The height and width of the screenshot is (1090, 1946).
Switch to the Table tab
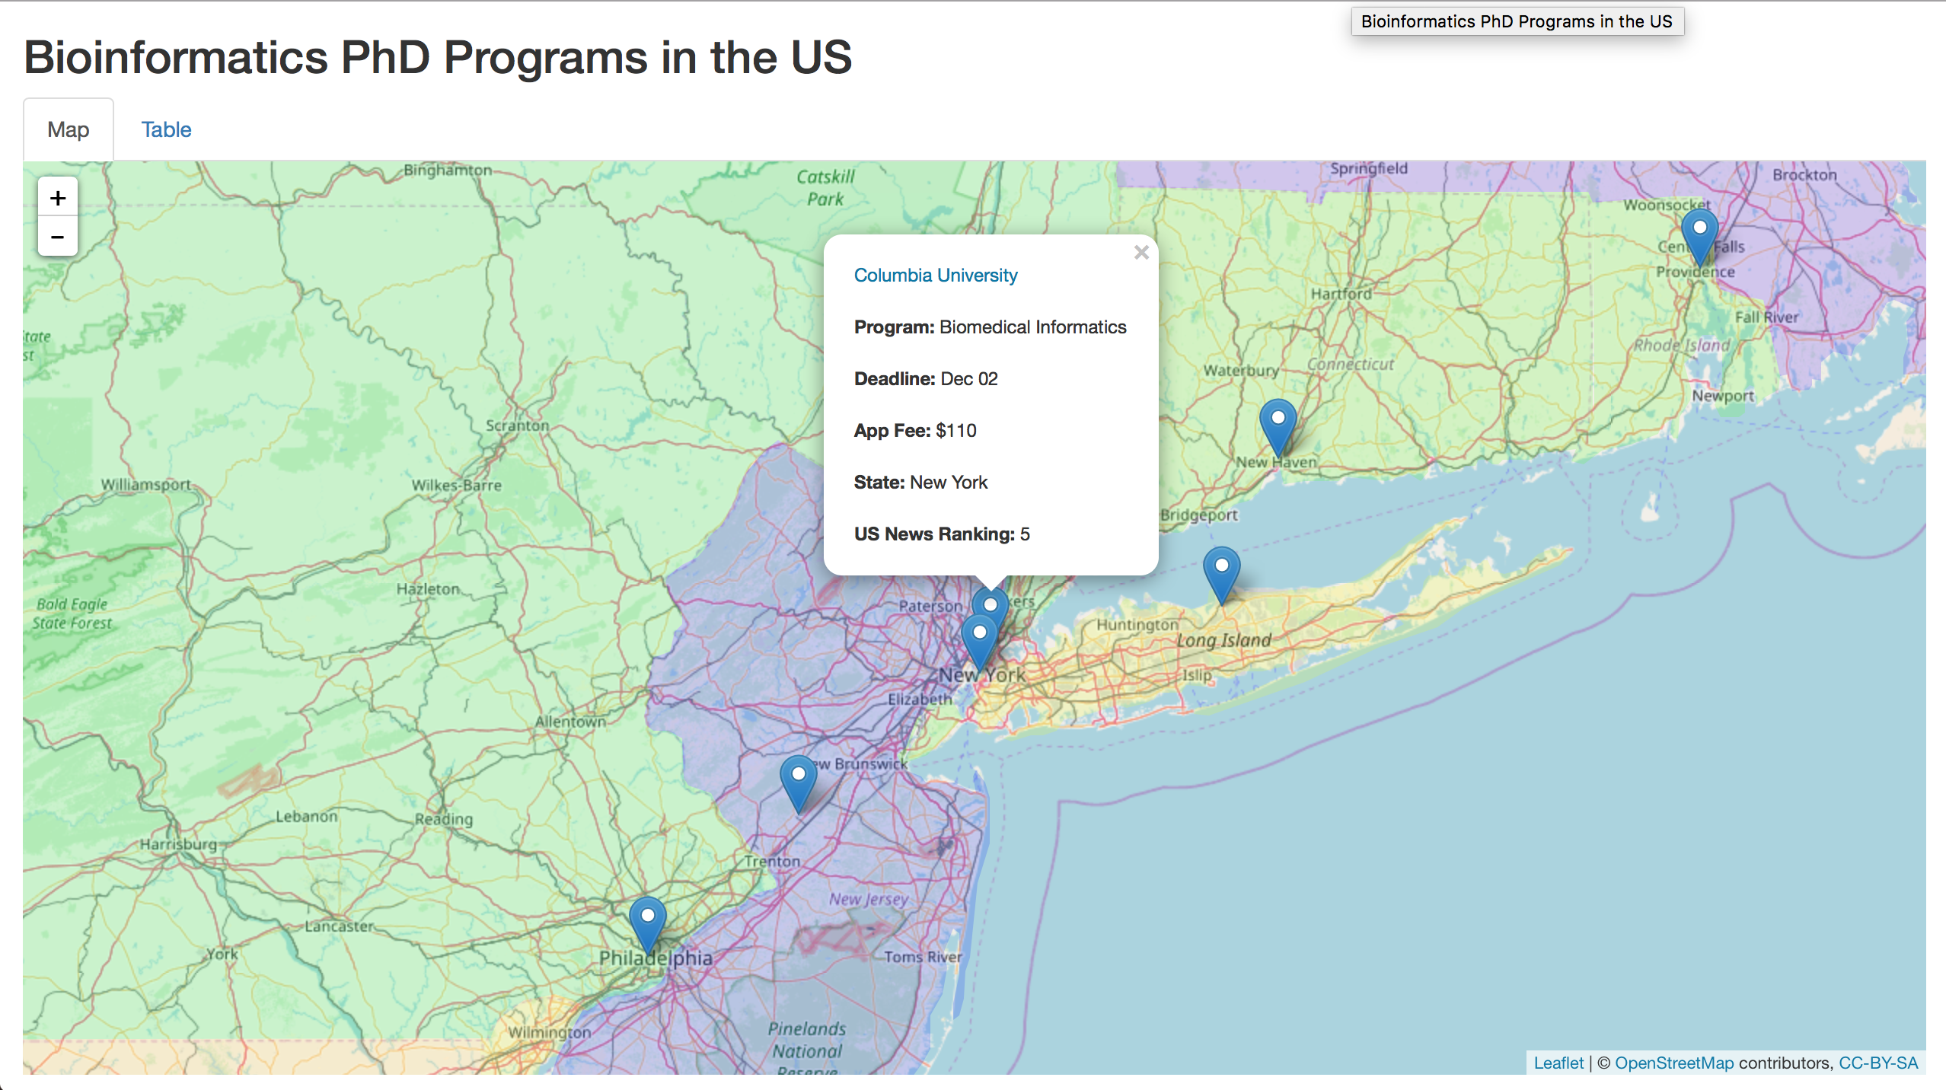pos(166,129)
